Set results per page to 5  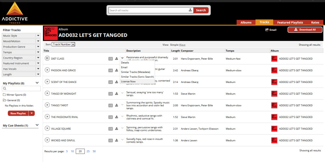click(67, 151)
